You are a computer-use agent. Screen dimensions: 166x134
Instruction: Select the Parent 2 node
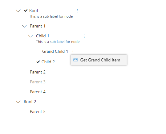pos(38,72)
